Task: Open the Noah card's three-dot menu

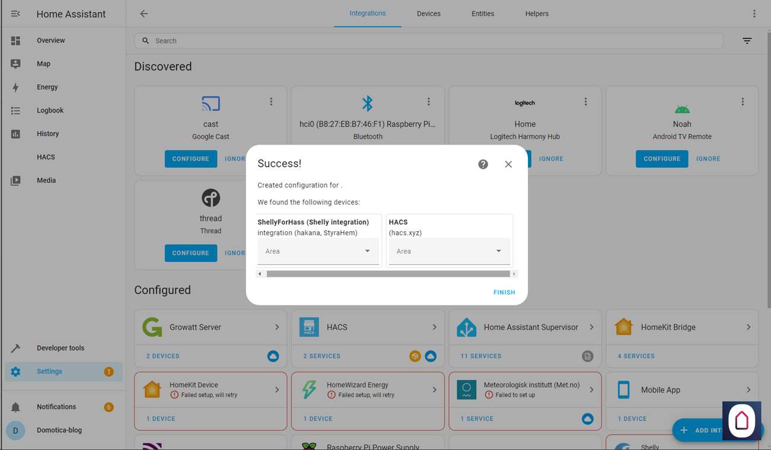Action: click(x=743, y=102)
